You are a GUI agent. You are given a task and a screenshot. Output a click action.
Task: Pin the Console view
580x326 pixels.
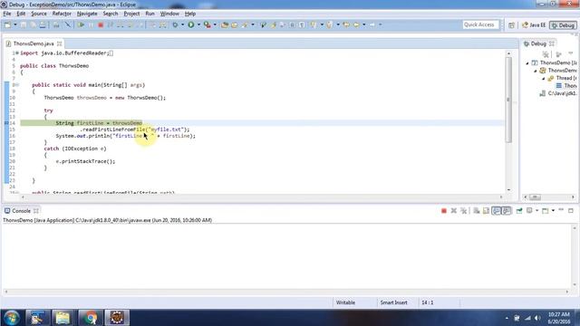[519, 211]
